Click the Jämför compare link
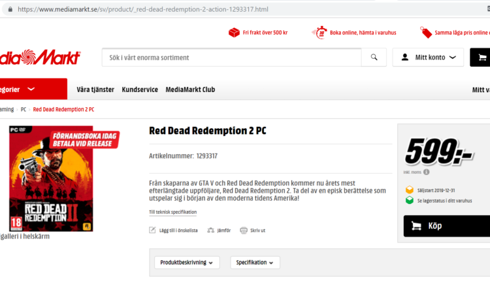Image resolution: width=490 pixels, height=281 pixels. click(223, 231)
